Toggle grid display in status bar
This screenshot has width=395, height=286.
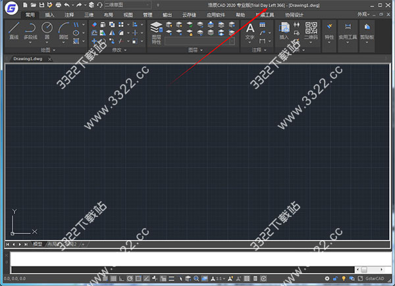pyautogui.click(x=113, y=279)
